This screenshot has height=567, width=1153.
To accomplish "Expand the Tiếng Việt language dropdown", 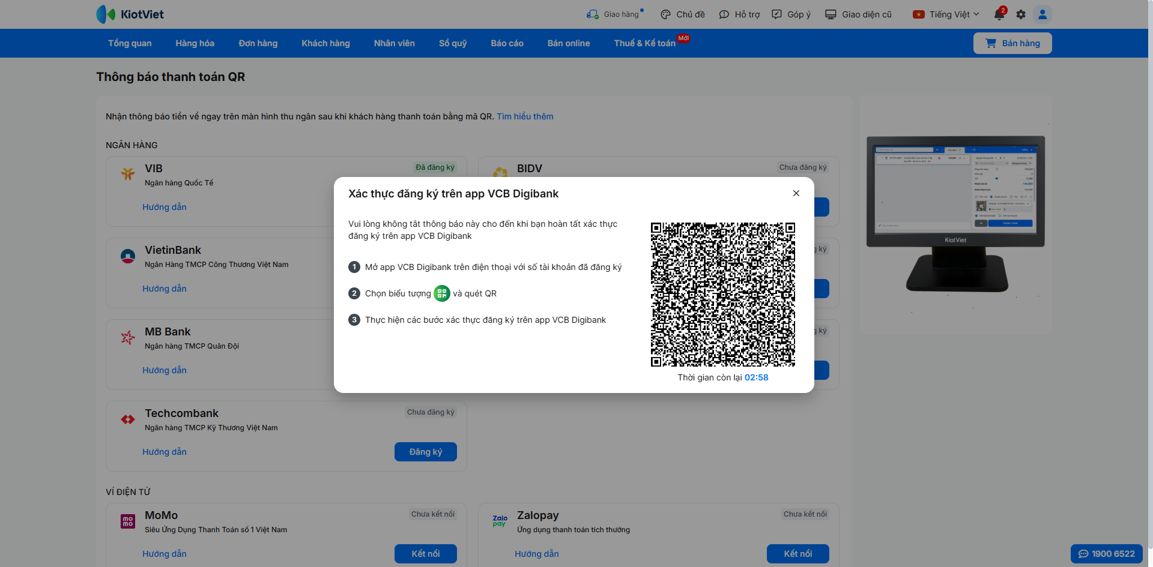I will pyautogui.click(x=946, y=14).
